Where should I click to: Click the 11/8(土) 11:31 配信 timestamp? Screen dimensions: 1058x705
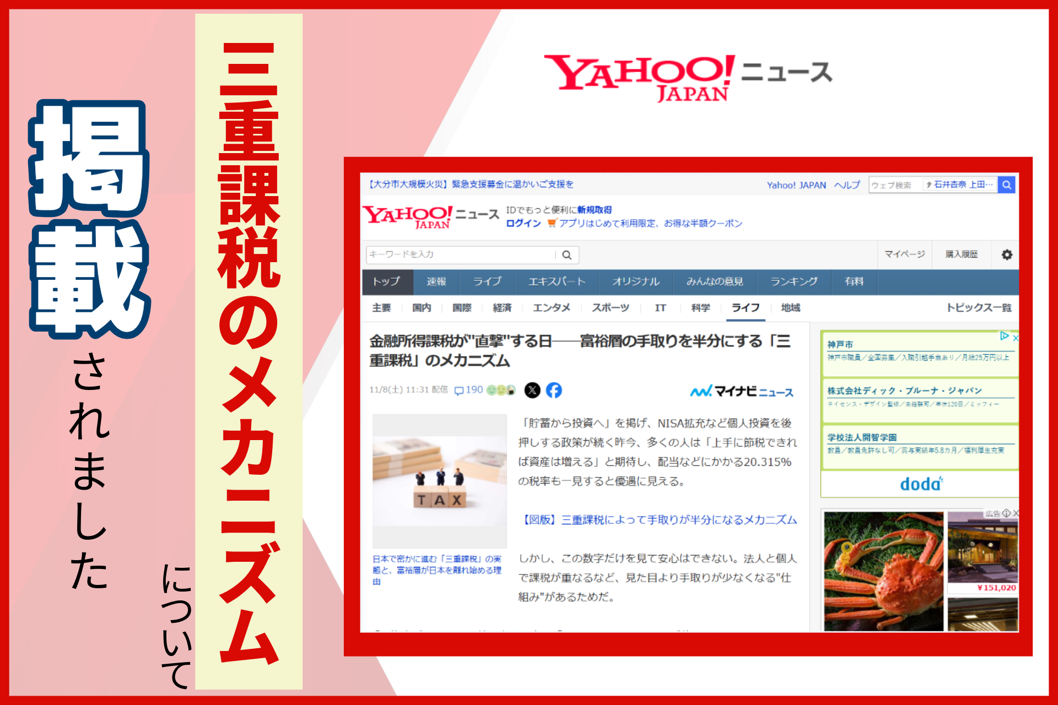coord(408,390)
